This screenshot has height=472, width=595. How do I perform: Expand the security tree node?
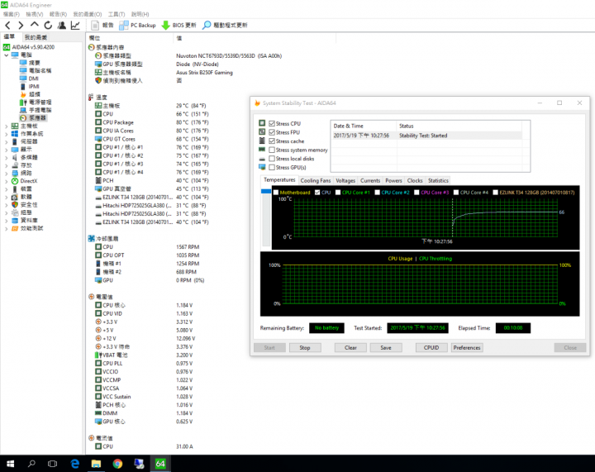pos(6,205)
